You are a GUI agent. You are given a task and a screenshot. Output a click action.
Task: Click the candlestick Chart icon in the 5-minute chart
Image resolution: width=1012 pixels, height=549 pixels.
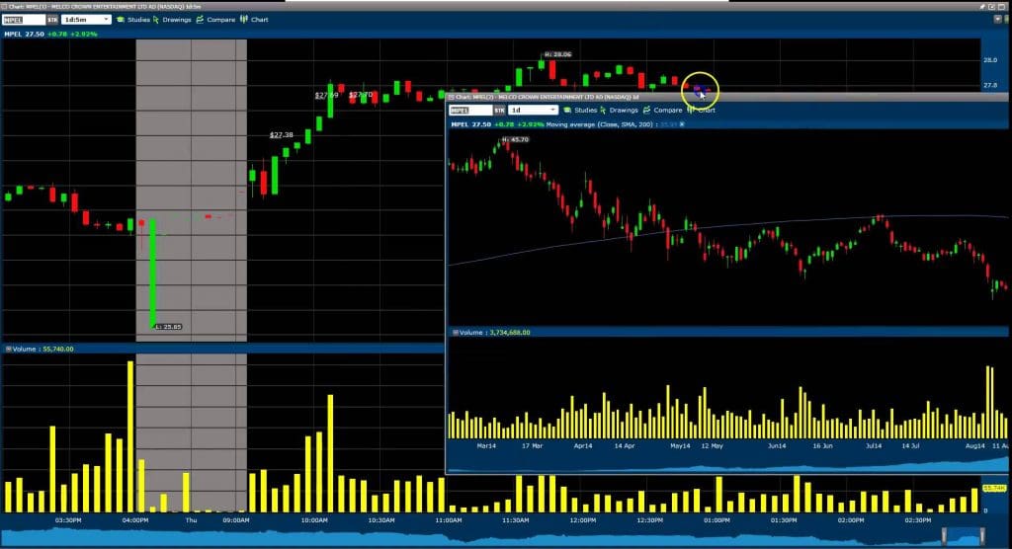244,20
